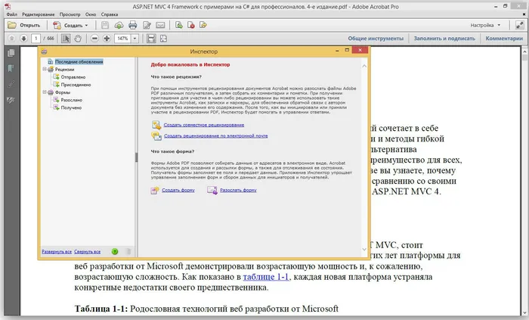Maximize the Инспектор window

click(347, 50)
